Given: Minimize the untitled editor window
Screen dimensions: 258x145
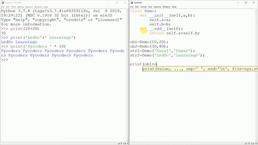Looking at the screenshot, I should 238,3.
